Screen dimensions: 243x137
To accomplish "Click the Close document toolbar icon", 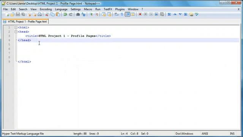I will (29, 14).
